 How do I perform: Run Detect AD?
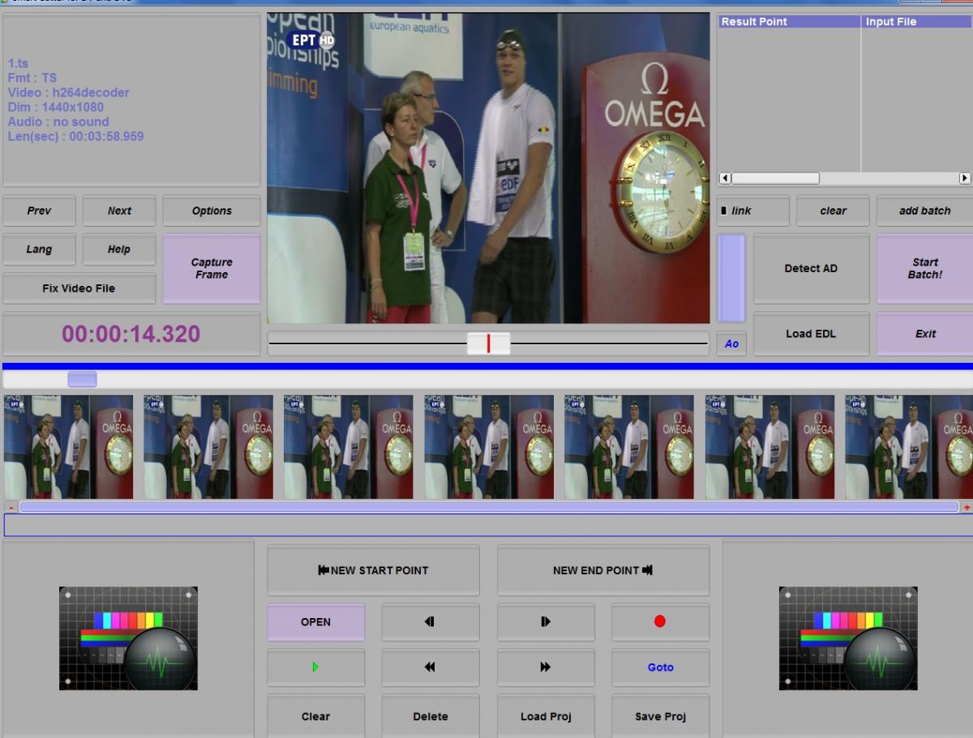(x=811, y=269)
